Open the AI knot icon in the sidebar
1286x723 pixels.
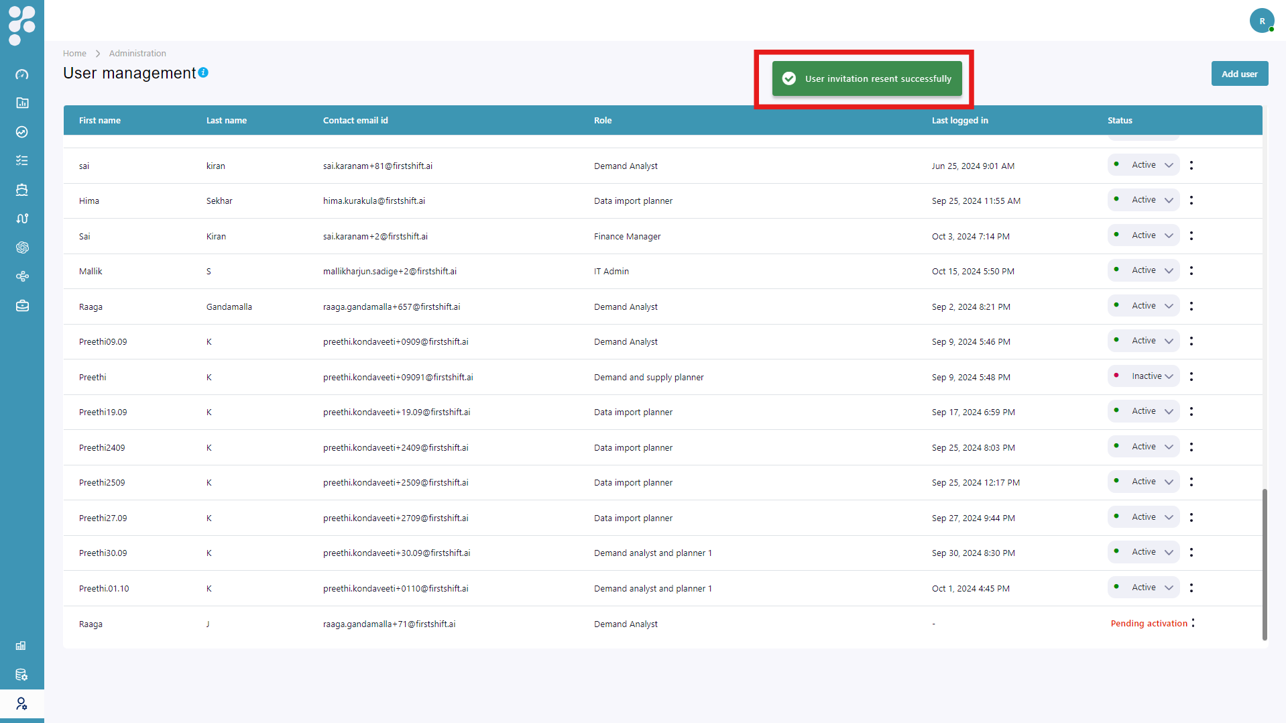(22, 247)
